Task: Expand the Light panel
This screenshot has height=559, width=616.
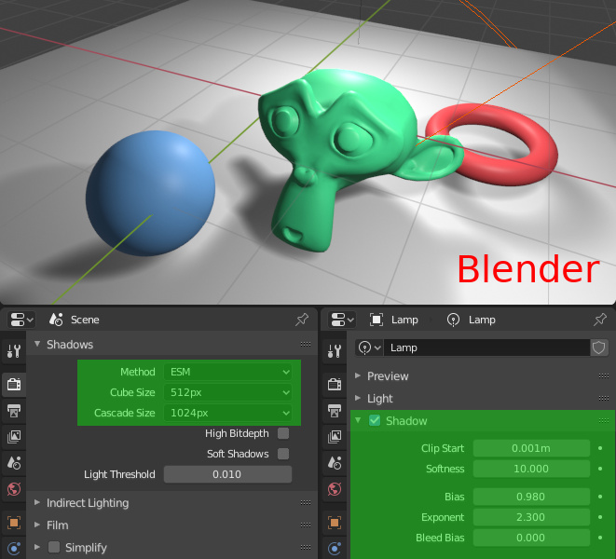Action: pos(358,399)
